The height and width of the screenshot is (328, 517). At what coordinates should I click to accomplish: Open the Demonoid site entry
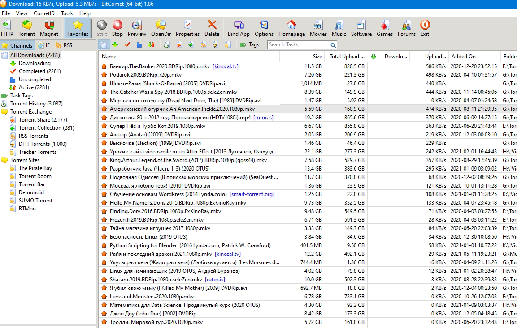click(31, 192)
